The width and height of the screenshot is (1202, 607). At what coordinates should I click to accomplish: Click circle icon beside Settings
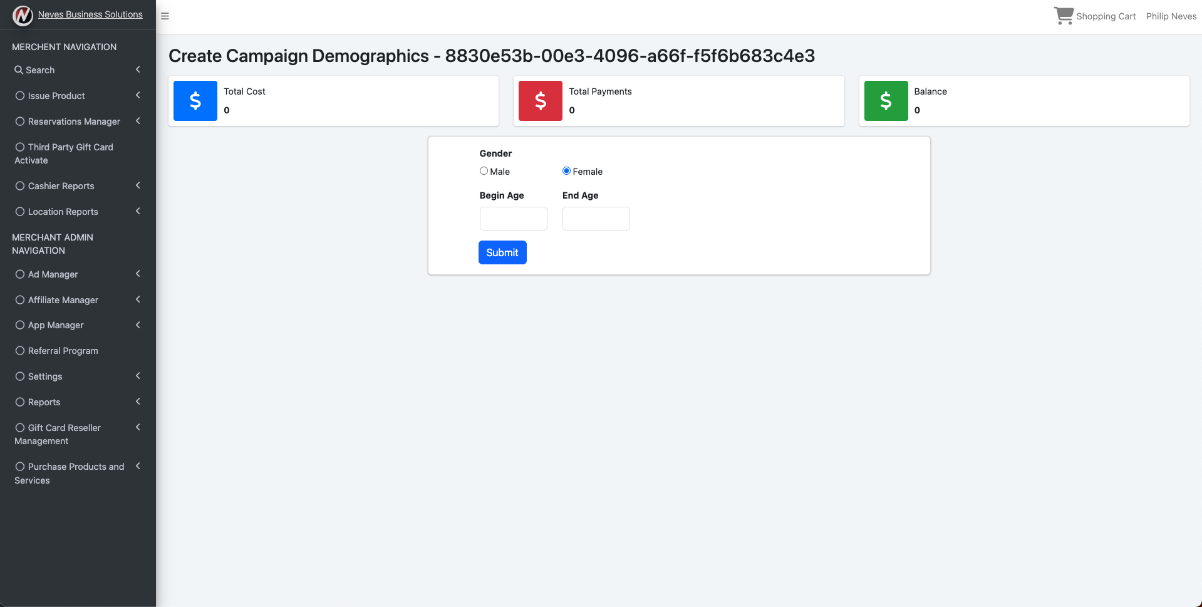point(20,376)
